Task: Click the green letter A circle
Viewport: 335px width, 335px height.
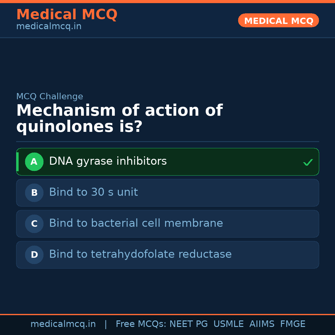Action: (x=34, y=162)
